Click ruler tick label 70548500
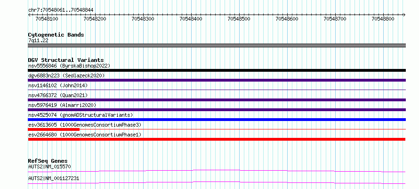Image resolution: width=419 pixels, height=189 pixels. click(x=239, y=19)
